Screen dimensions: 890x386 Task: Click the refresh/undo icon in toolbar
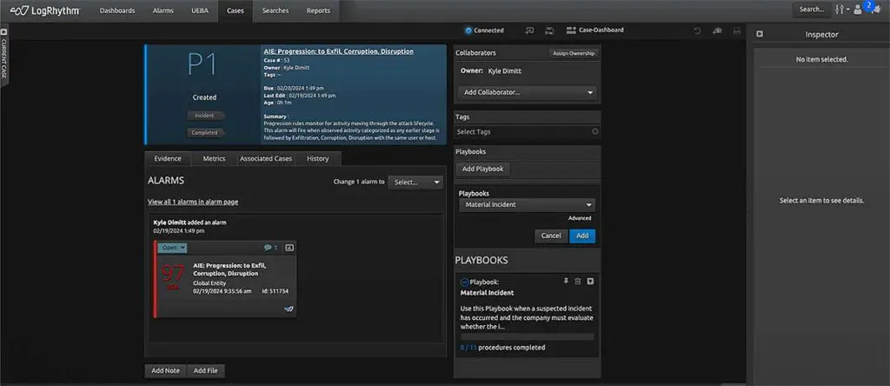pyautogui.click(x=697, y=30)
